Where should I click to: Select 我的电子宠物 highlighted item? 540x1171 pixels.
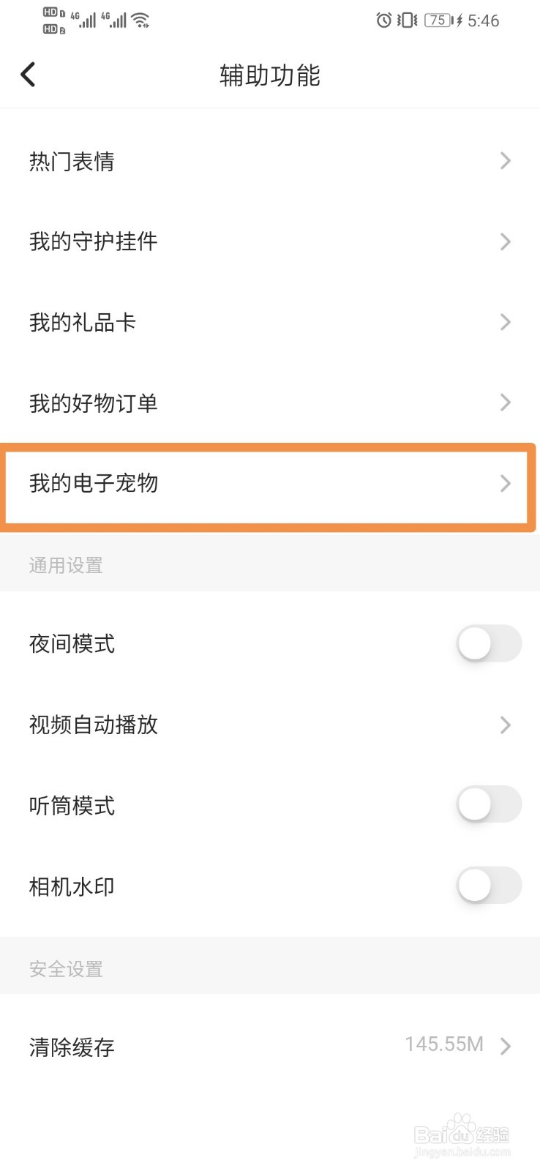[x=94, y=483]
